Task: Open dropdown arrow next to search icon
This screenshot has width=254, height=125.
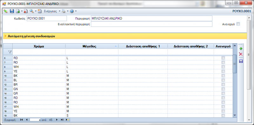Action: pyautogui.click(x=36, y=11)
